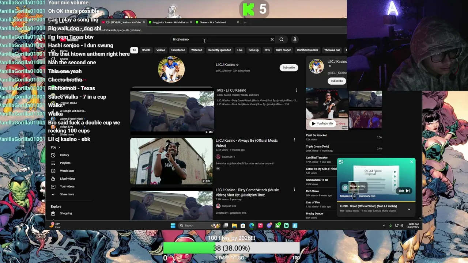Open File Explorer from the taskbar
This screenshot has width=468, height=263.
(234, 225)
